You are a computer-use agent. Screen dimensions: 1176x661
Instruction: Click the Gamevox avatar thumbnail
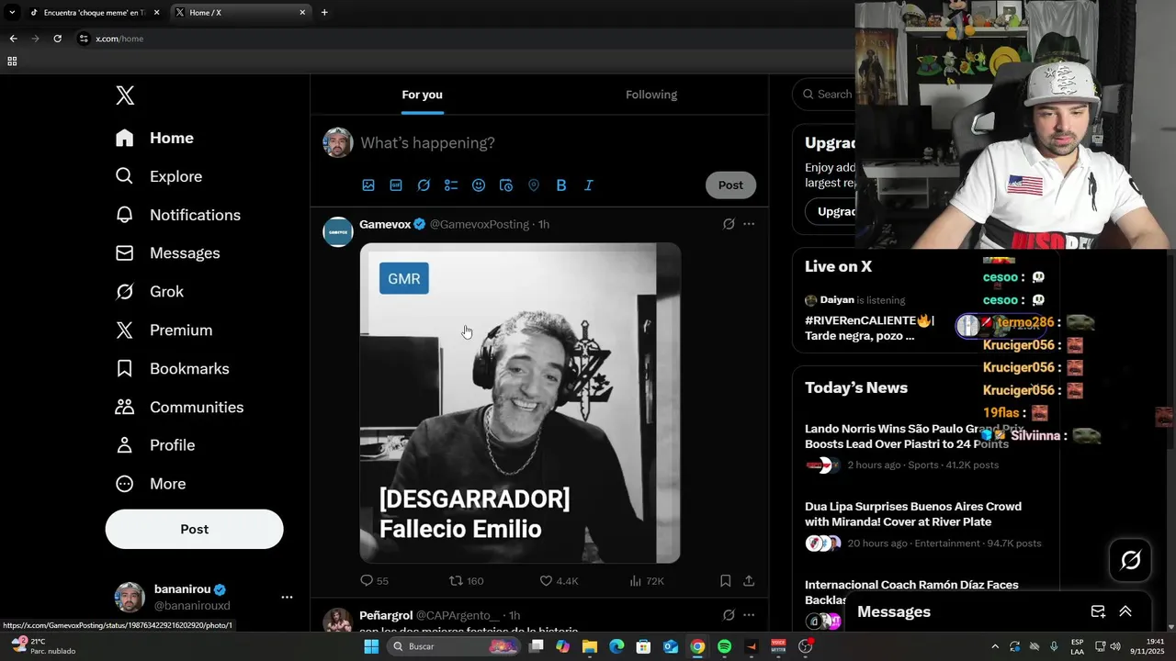click(338, 232)
